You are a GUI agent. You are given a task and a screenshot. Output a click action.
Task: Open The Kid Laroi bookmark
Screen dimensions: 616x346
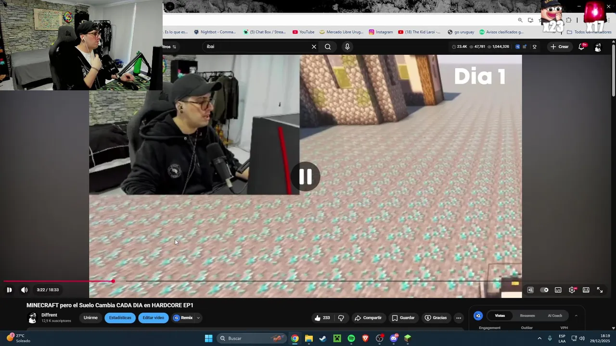[x=419, y=32]
